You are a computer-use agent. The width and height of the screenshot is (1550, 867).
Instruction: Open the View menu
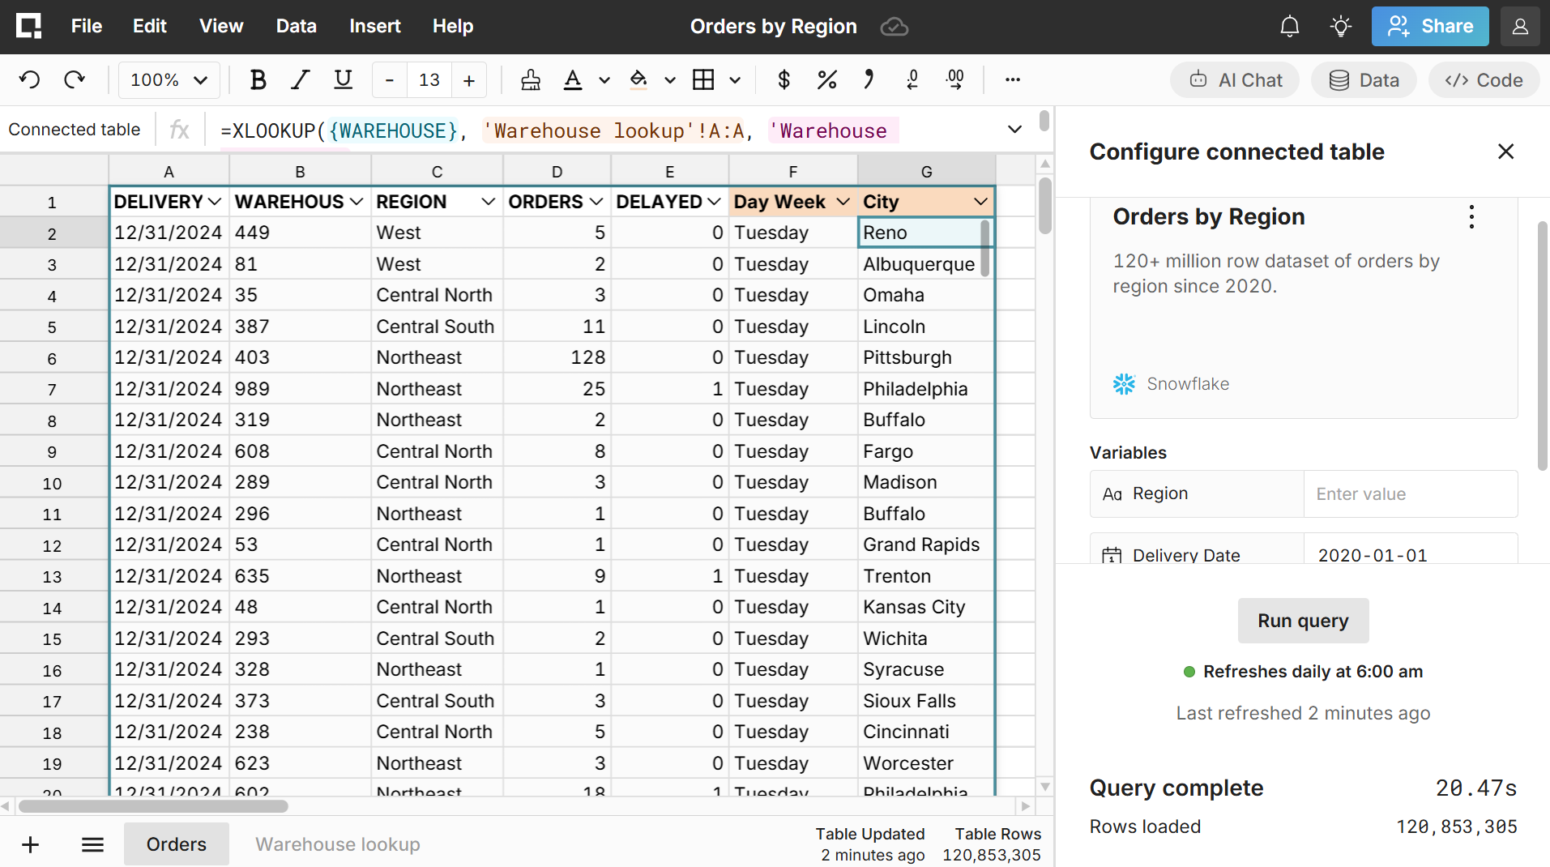[x=221, y=26]
